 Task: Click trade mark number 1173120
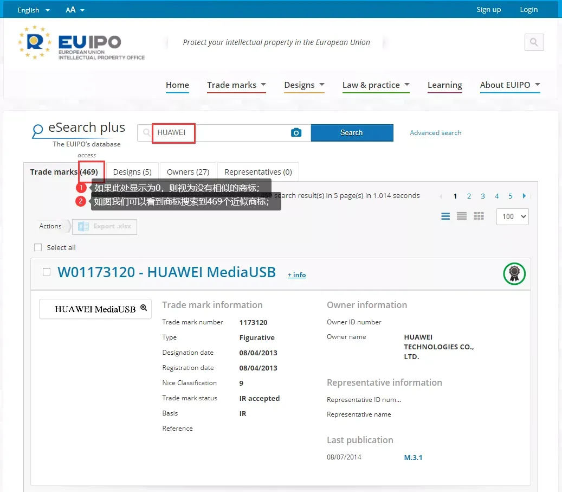coord(254,322)
